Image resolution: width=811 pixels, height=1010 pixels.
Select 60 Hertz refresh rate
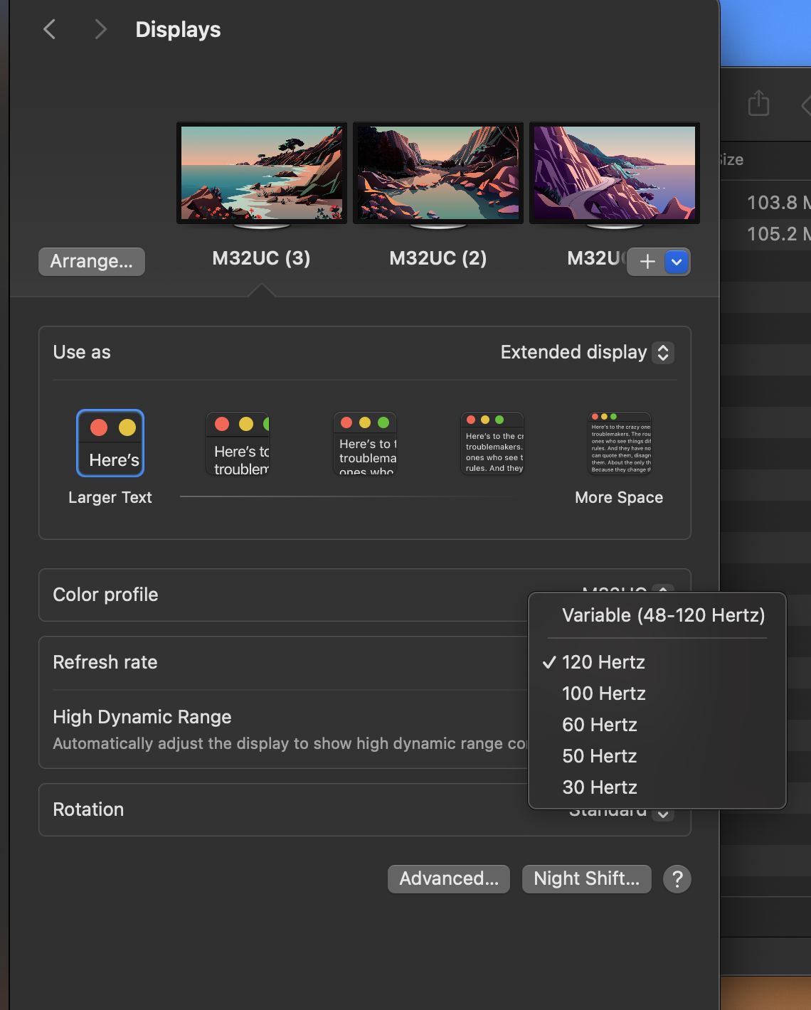599,725
